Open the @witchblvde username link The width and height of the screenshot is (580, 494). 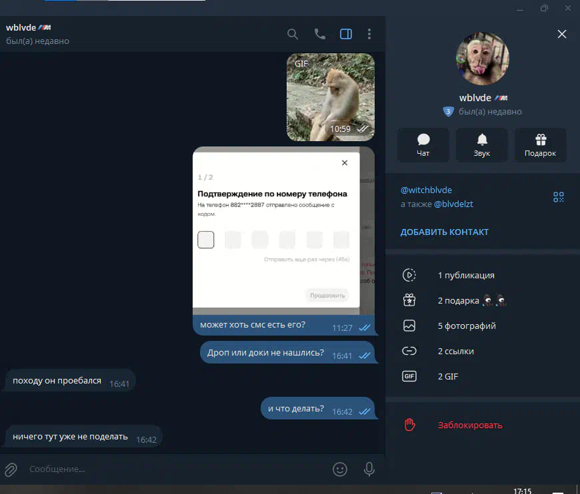(x=426, y=190)
